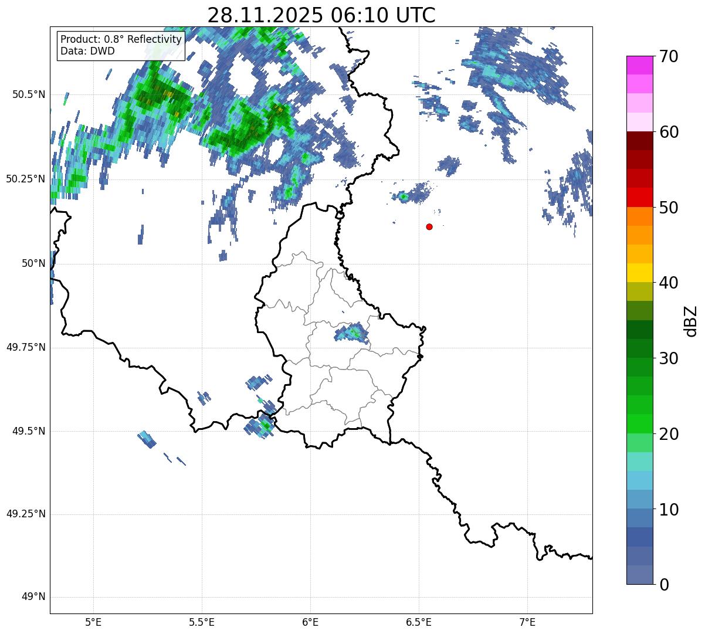Click the 5.5°E longitude label
The width and height of the screenshot is (705, 634).
(202, 622)
